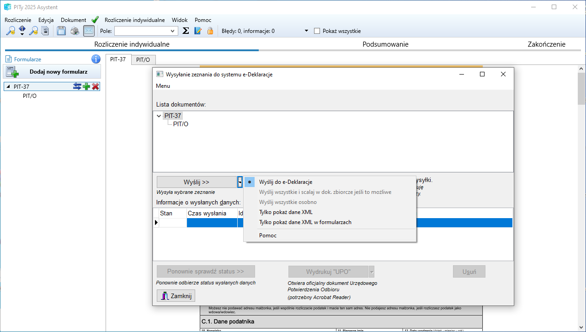Click the Podsumowanie progress step

(385, 44)
